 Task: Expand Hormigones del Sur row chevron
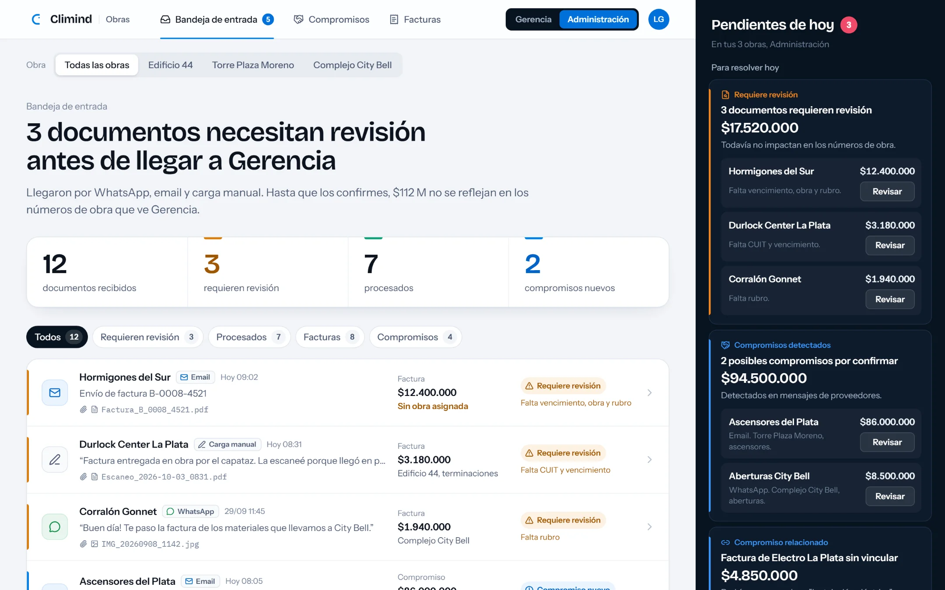click(649, 392)
